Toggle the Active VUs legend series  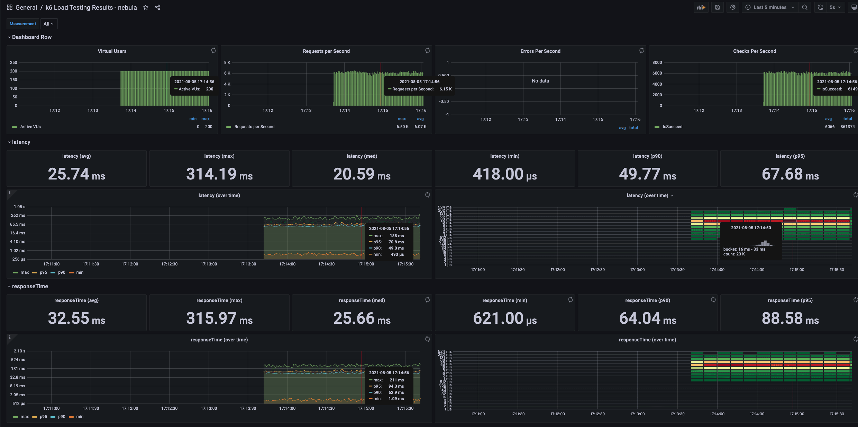tap(31, 126)
